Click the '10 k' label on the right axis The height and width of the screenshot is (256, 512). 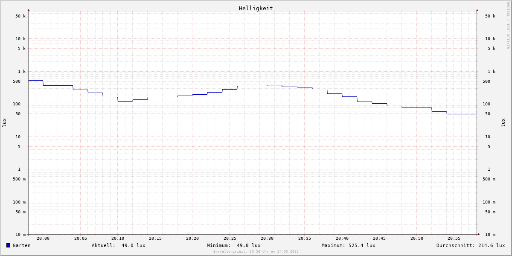pos(490,39)
